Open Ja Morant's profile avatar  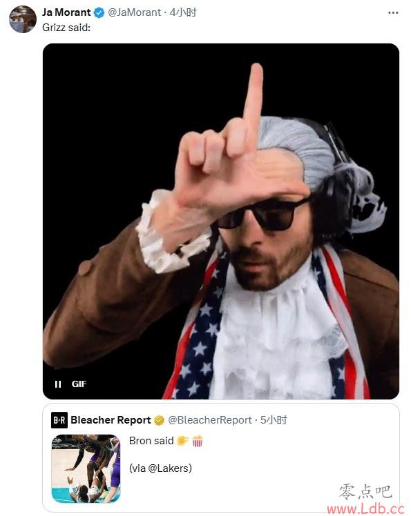[23, 19]
